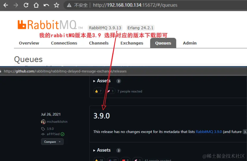The width and height of the screenshot is (247, 161).
Task: Click the RabbitMQ logo
Action: (x=50, y=25)
